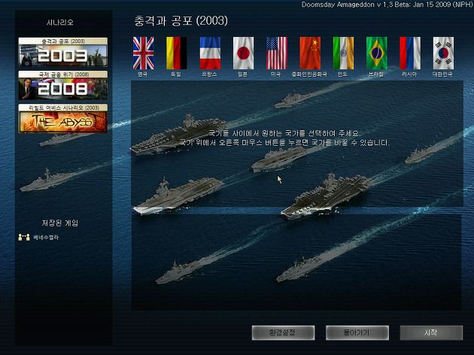The height and width of the screenshot is (355, 474).
Task: Start the game with 시작 button
Action: pos(431,333)
